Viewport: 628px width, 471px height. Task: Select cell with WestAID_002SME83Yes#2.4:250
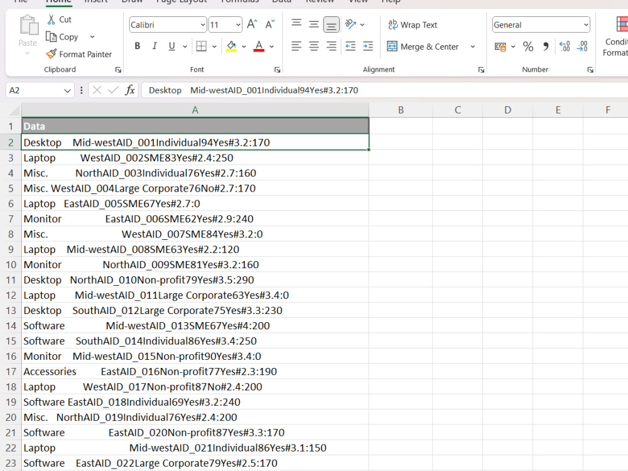click(195, 158)
